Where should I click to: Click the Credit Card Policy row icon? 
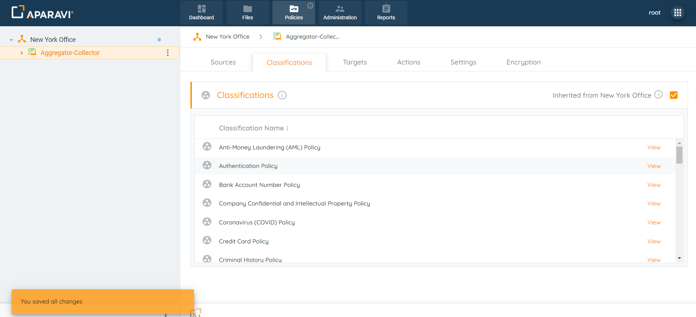click(x=207, y=240)
